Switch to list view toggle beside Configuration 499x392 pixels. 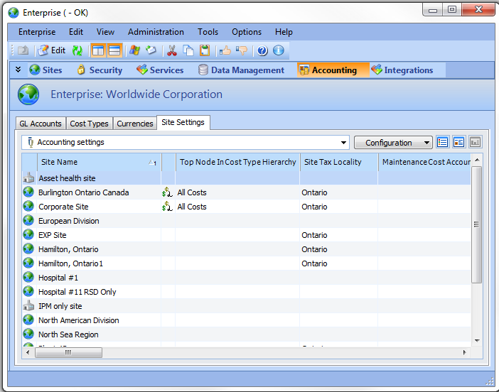443,142
